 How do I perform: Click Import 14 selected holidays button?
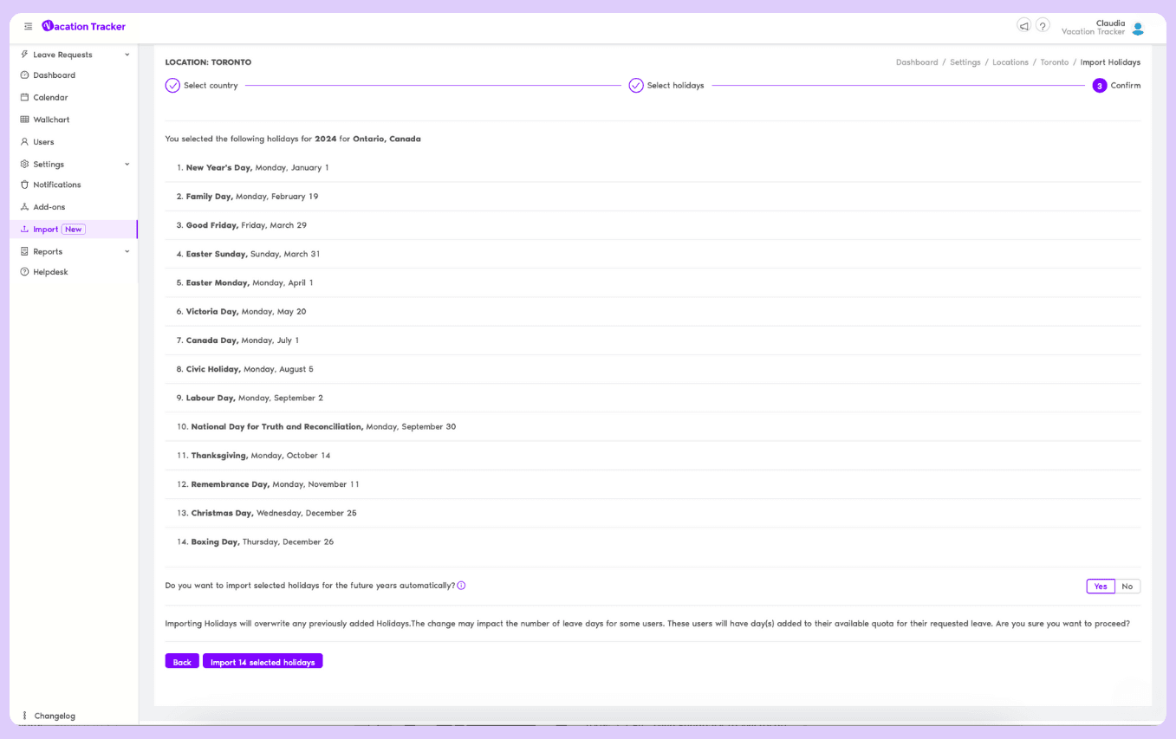tap(263, 661)
